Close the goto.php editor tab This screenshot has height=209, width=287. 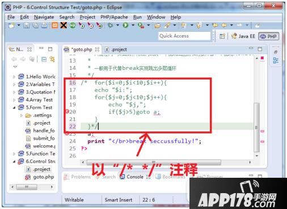(97, 49)
